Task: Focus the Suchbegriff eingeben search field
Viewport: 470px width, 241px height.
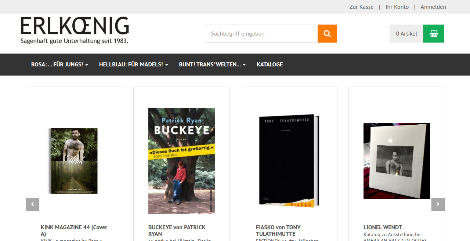Action: pos(261,34)
